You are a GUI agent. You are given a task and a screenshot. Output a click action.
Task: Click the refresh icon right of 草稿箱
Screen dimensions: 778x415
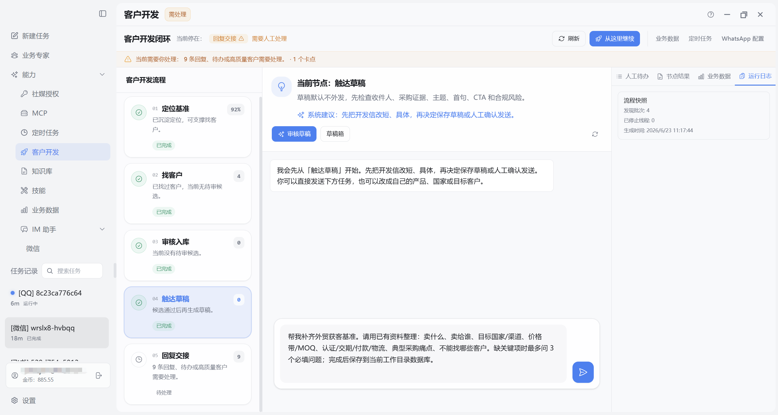coord(595,134)
